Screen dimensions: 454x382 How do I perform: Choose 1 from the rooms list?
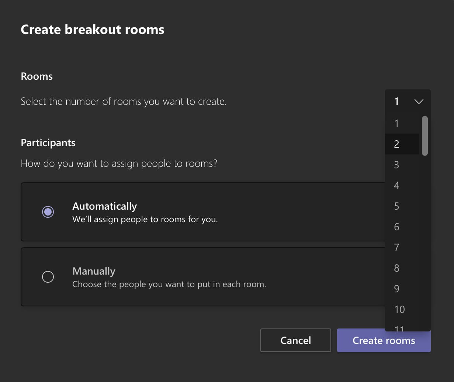tap(397, 123)
